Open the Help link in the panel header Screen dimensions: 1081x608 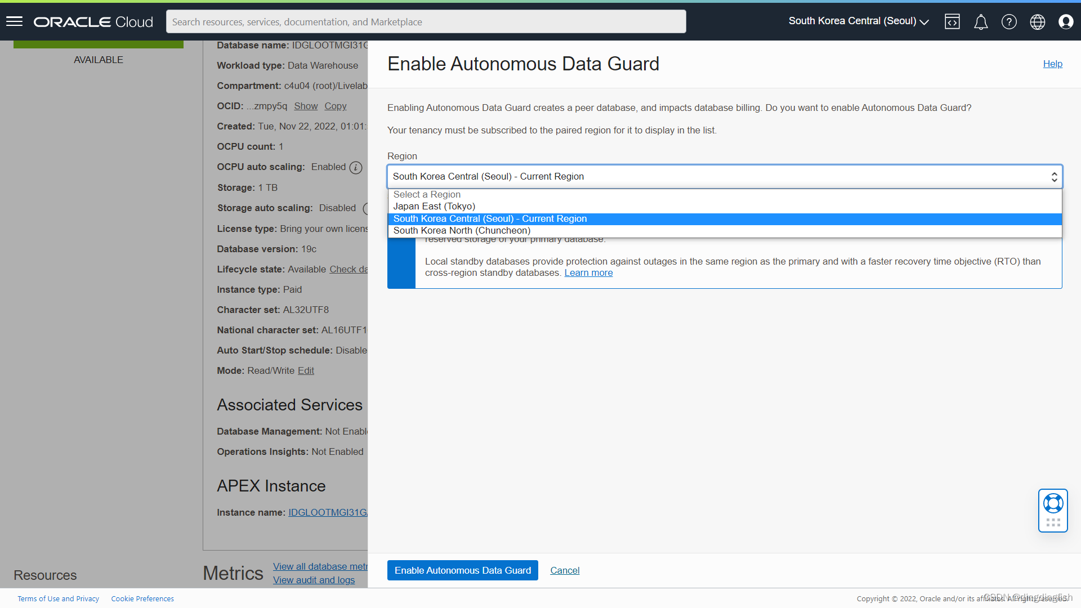tap(1052, 64)
